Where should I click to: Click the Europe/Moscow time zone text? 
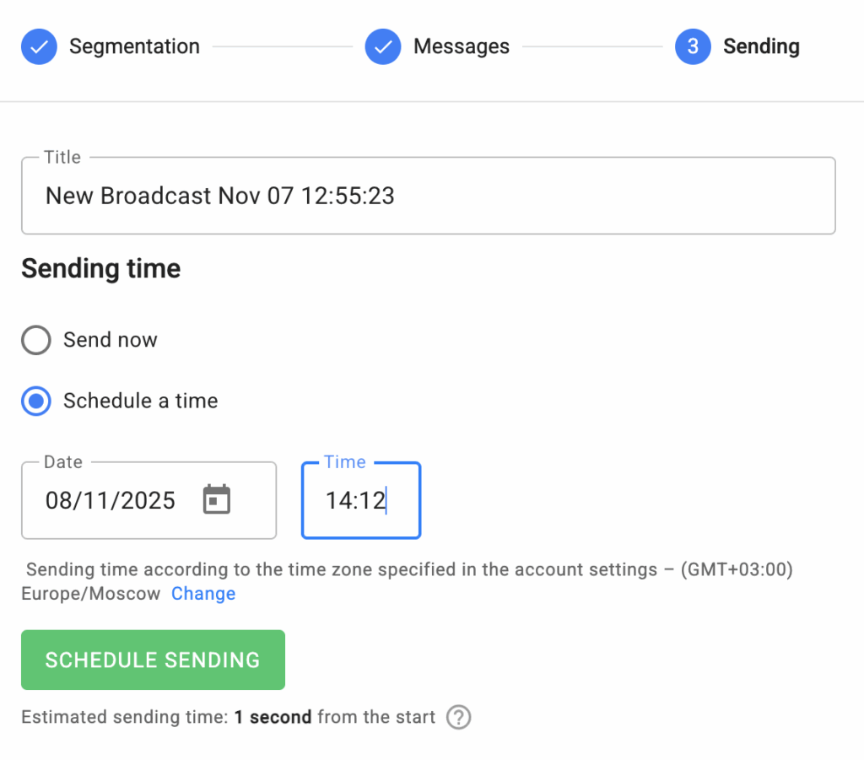[91, 594]
